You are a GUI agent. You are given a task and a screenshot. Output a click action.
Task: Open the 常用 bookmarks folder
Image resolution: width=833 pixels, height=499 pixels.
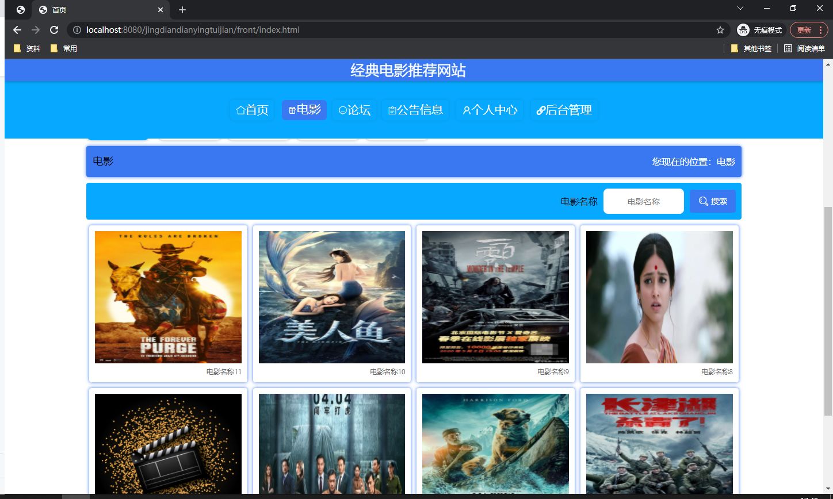click(64, 49)
